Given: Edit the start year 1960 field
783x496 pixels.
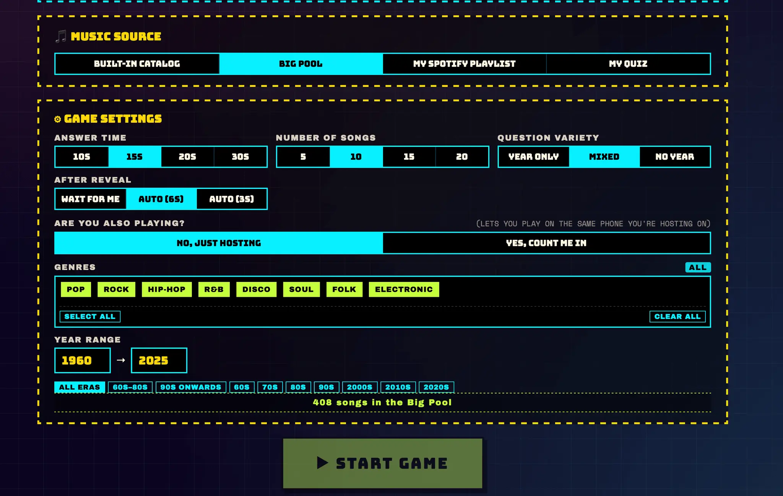Looking at the screenshot, I should (83, 360).
